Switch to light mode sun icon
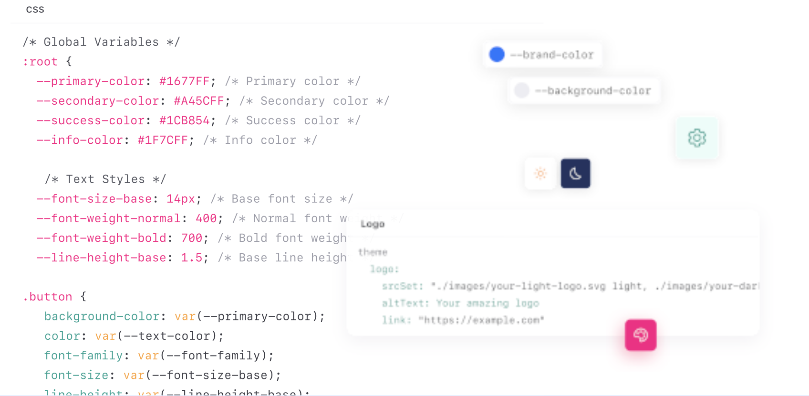809x396 pixels. [540, 174]
